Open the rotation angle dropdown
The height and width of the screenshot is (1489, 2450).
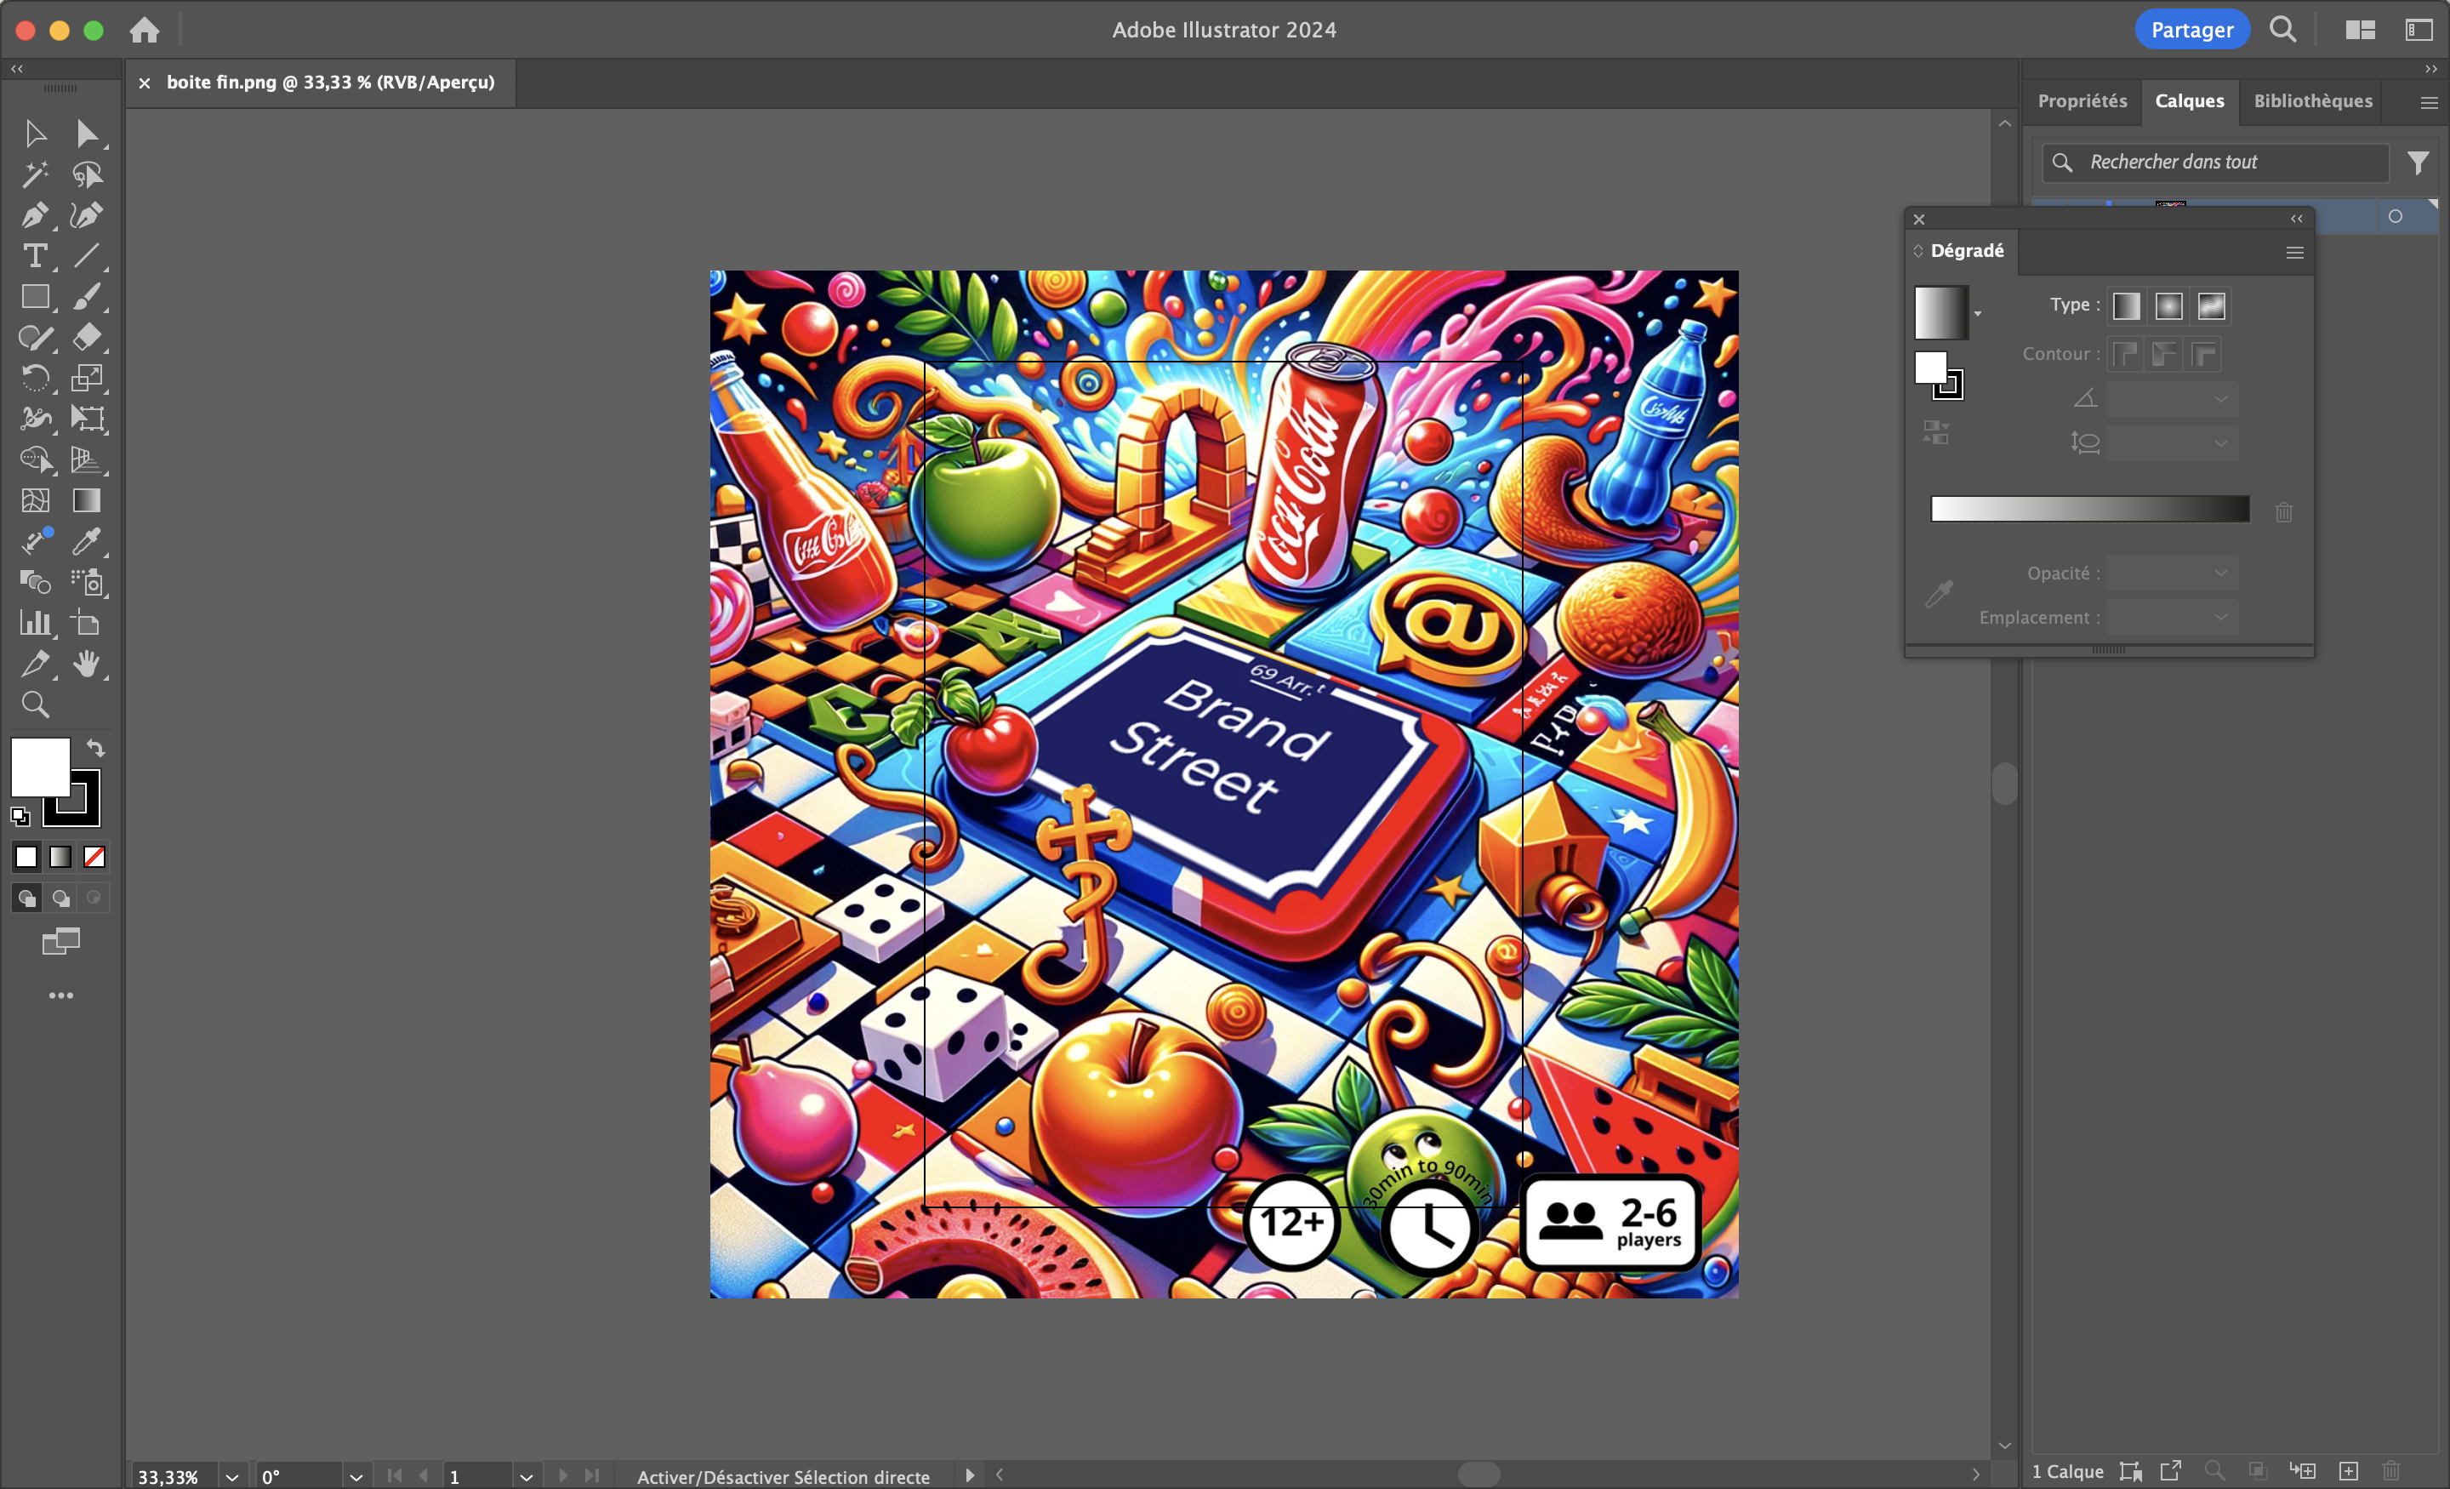(x=356, y=1476)
